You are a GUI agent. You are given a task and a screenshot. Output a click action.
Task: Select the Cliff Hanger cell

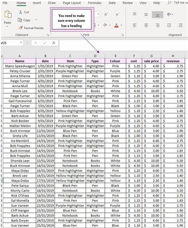pyautogui.click(x=19, y=211)
